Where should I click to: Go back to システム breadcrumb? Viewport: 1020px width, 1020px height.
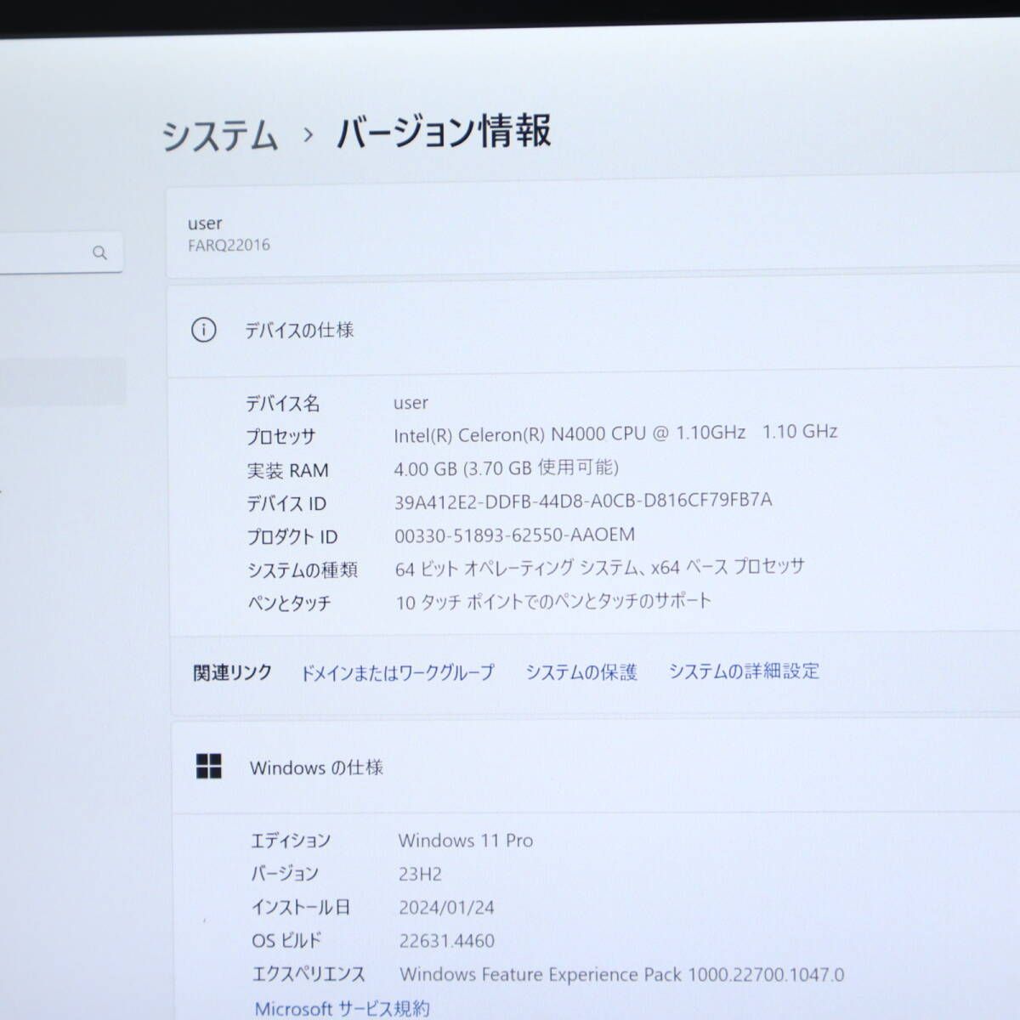pos(220,136)
